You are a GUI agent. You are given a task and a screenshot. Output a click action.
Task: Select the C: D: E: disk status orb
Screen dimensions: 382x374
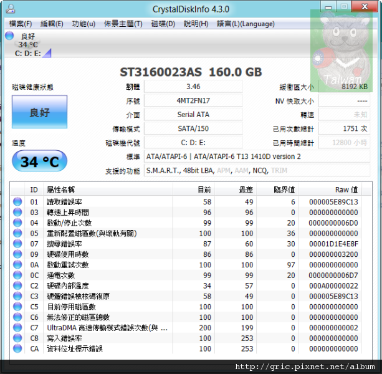click(x=9, y=36)
